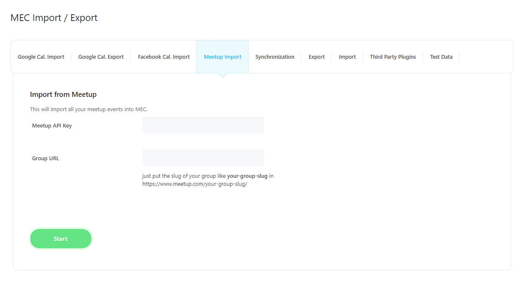Switch to the Import tab
The height and width of the screenshot is (294, 524).
pos(347,57)
